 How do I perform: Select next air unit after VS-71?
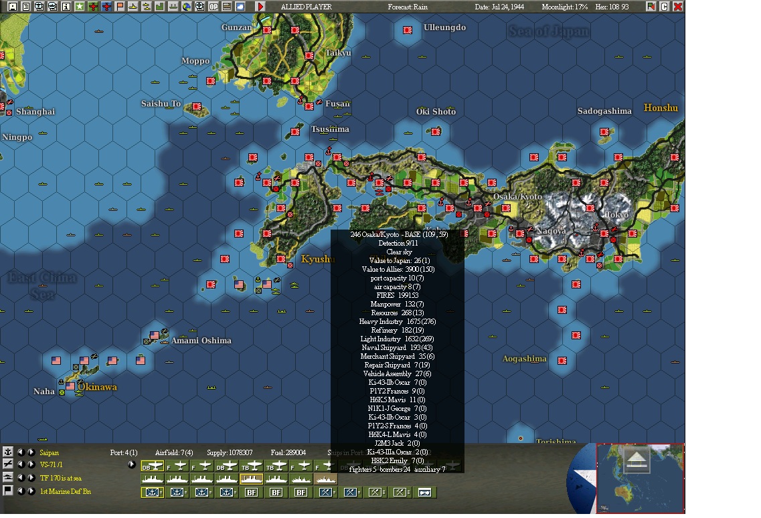(31, 464)
